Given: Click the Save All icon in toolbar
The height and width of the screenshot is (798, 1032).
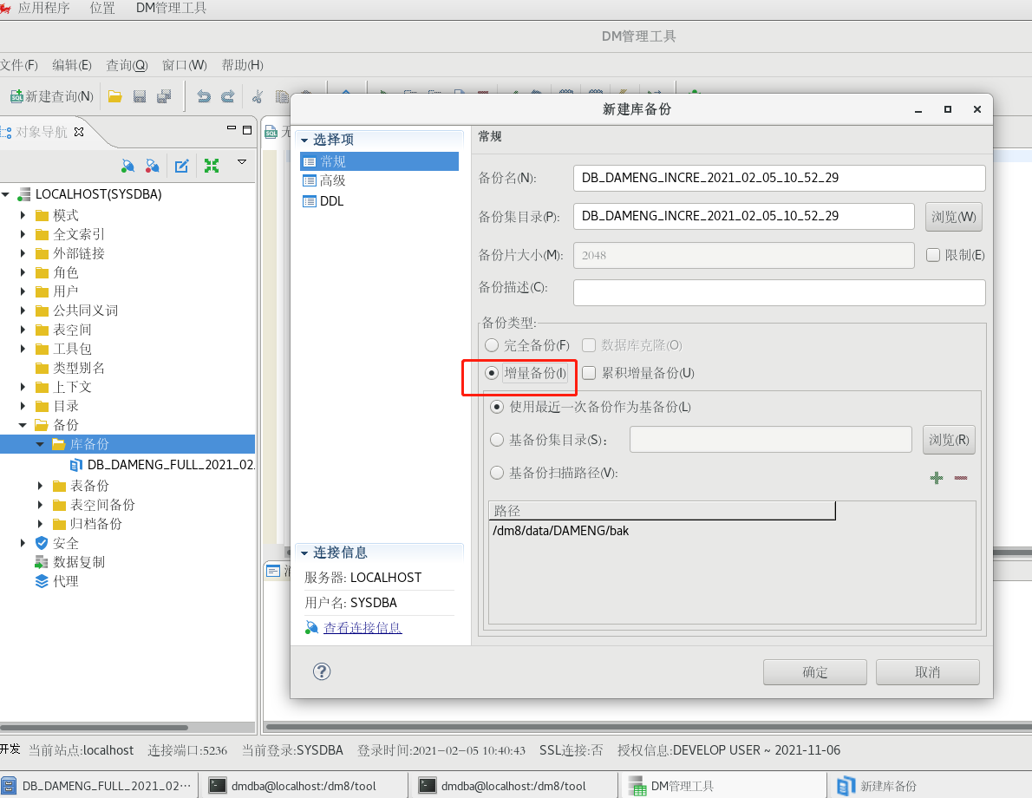Looking at the screenshot, I should 164,97.
